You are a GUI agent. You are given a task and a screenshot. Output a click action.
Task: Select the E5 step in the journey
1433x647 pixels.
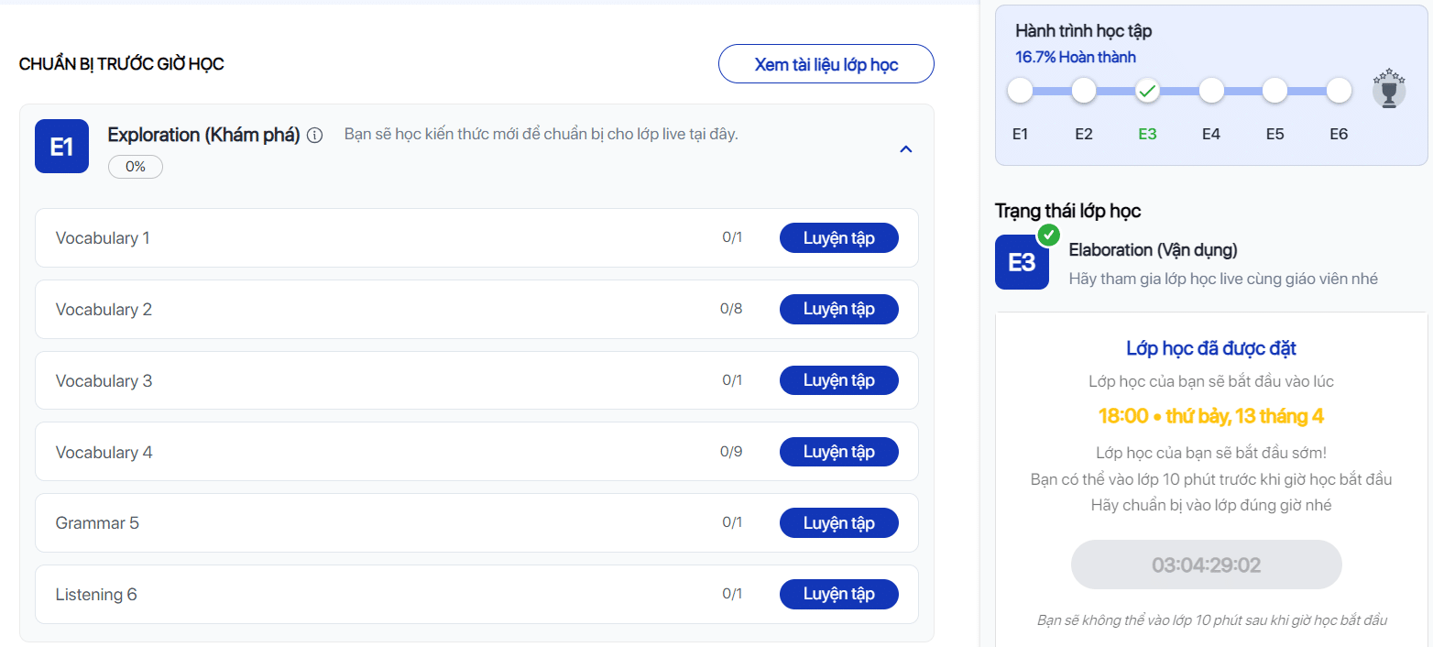[1275, 91]
